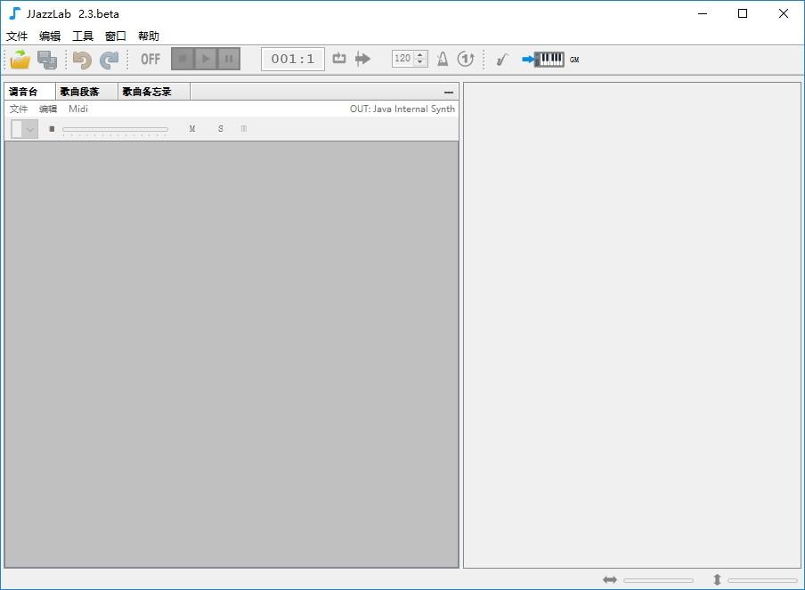Decrease tempo with the down arrow
The image size is (805, 590).
[x=420, y=62]
